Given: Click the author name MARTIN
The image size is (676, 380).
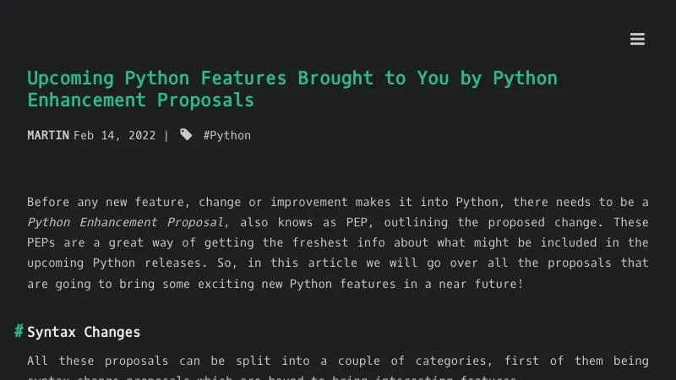Looking at the screenshot, I should (x=48, y=135).
